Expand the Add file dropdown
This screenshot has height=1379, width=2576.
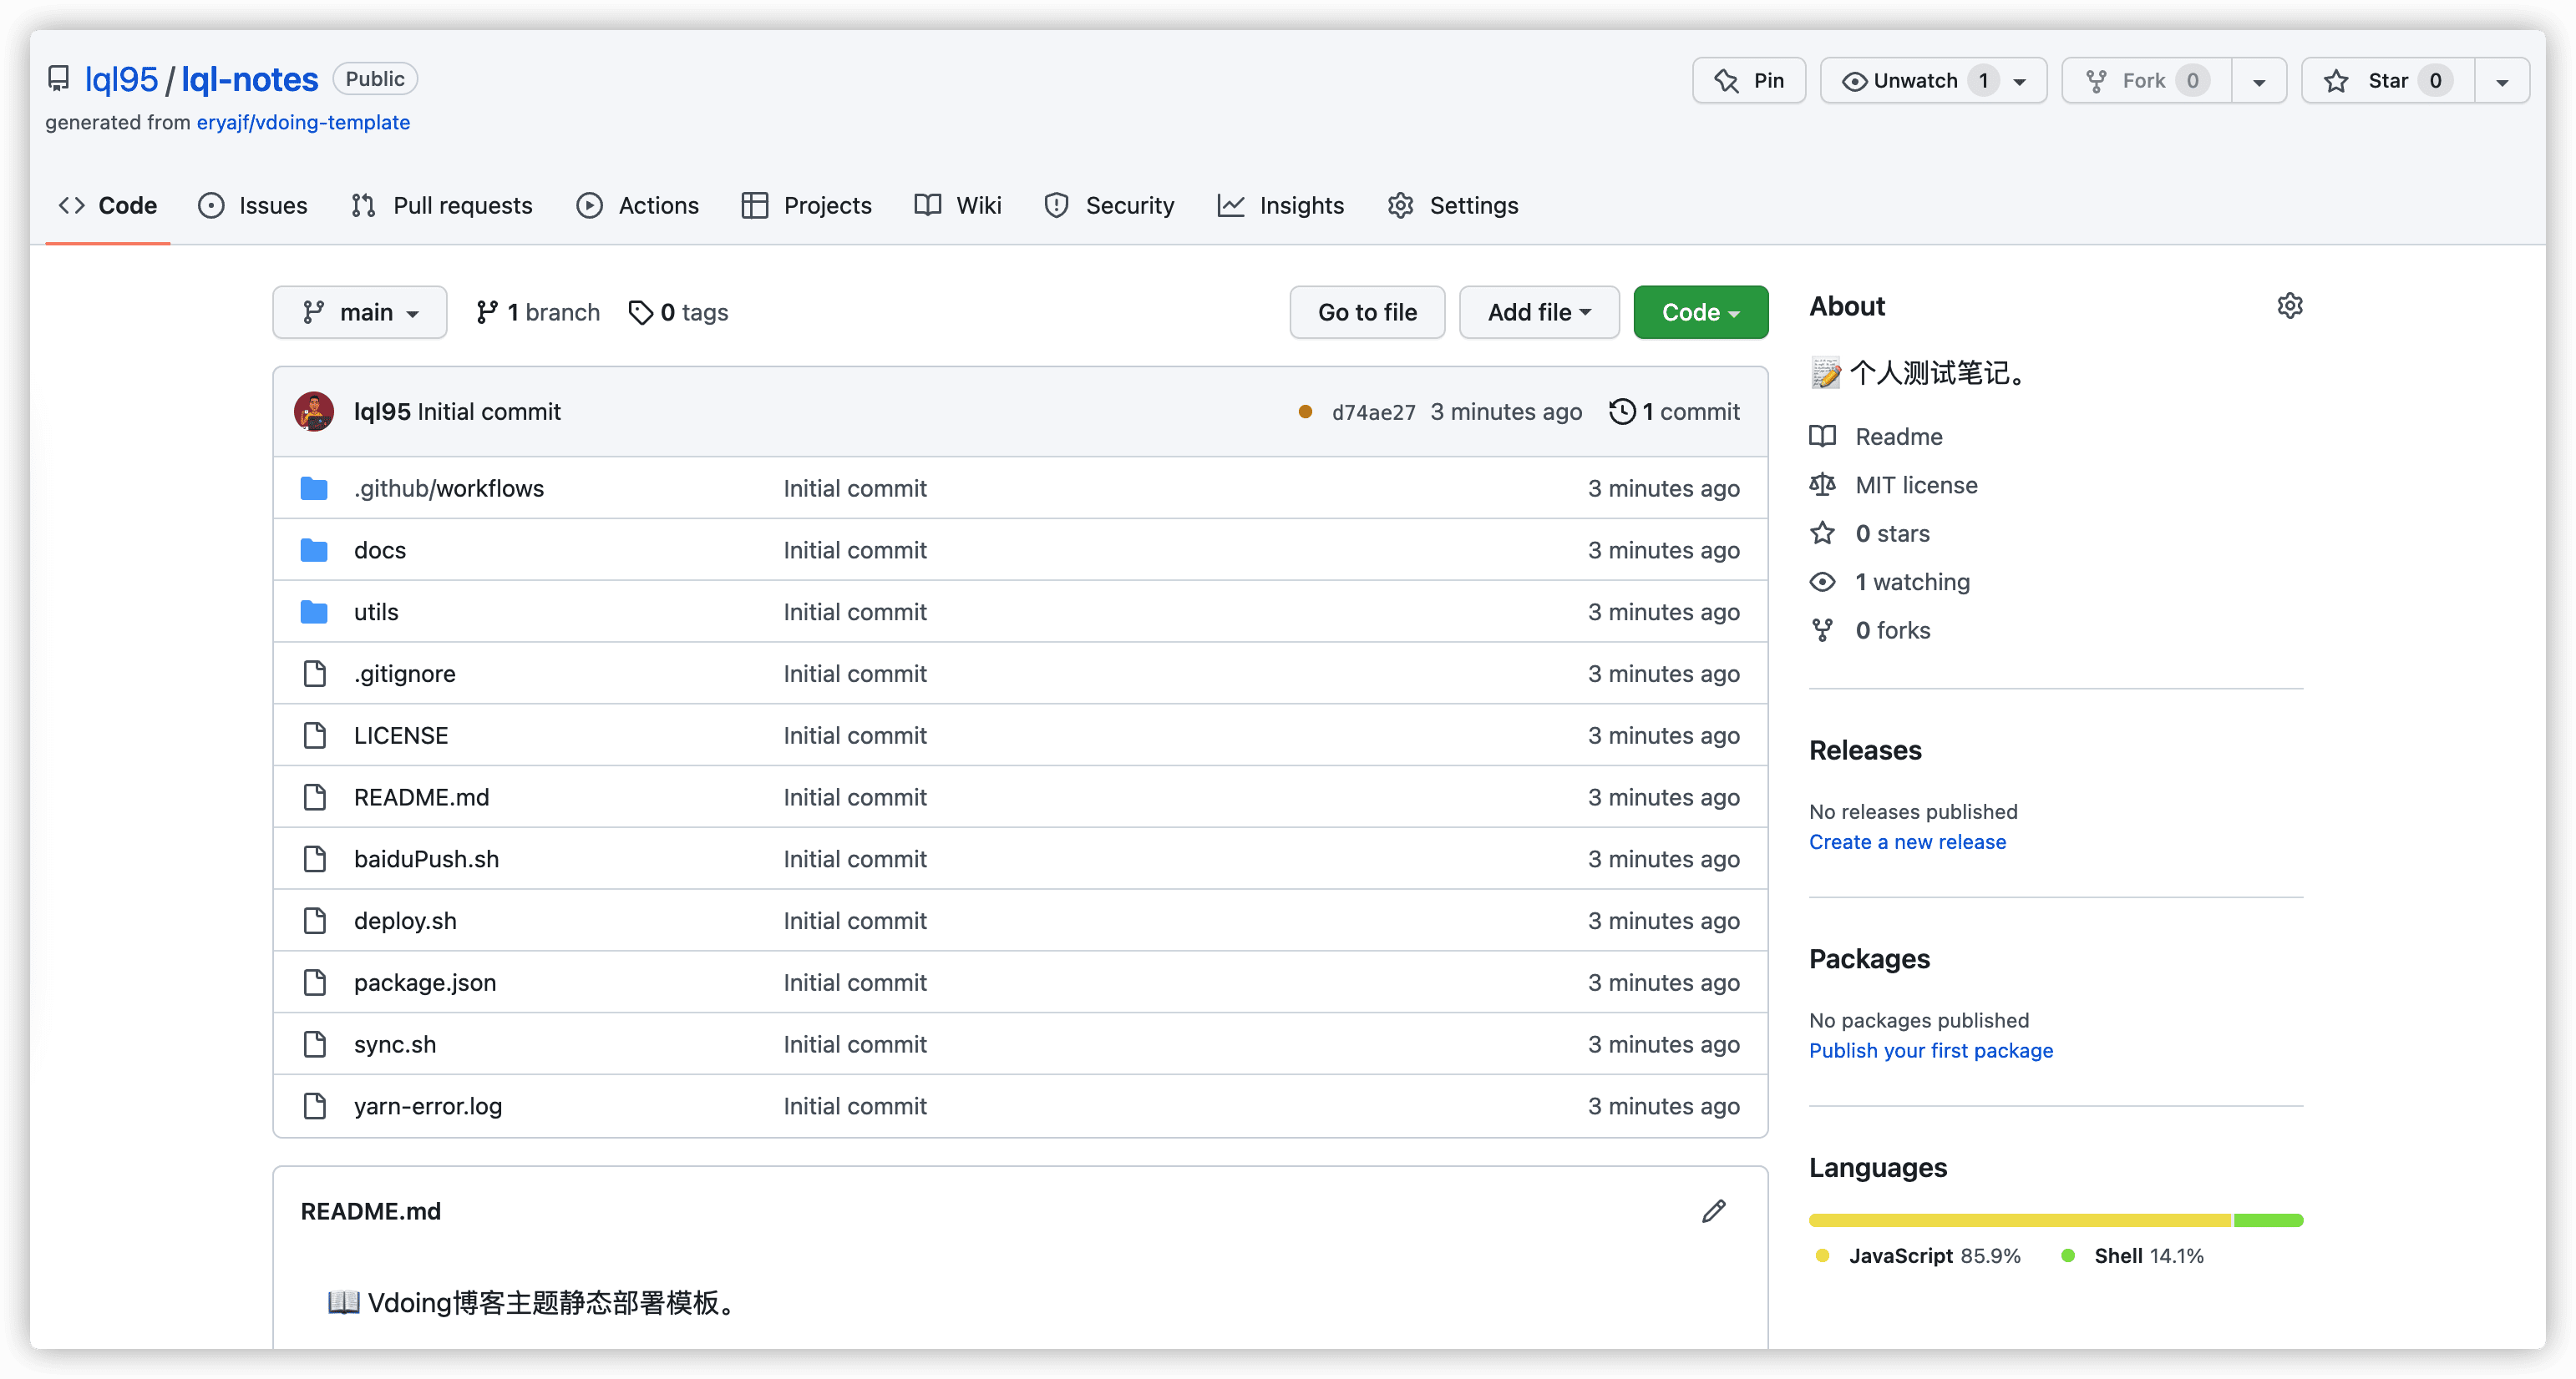tap(1538, 313)
